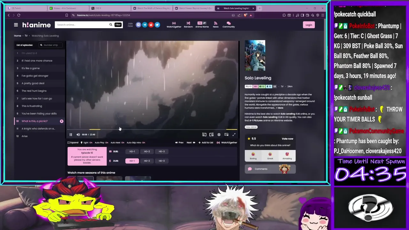The image size is (409, 230).
Task: Select SUB server HD-2
Action: [x=147, y=151]
